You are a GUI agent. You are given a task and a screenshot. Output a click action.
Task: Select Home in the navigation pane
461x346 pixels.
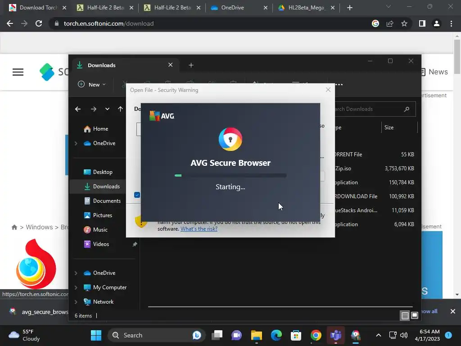pyautogui.click(x=100, y=129)
